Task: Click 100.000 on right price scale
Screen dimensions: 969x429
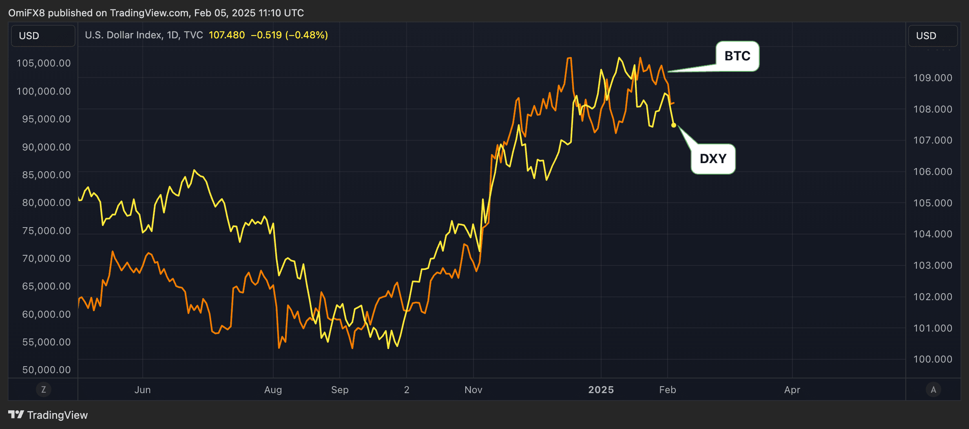Action: (x=933, y=359)
